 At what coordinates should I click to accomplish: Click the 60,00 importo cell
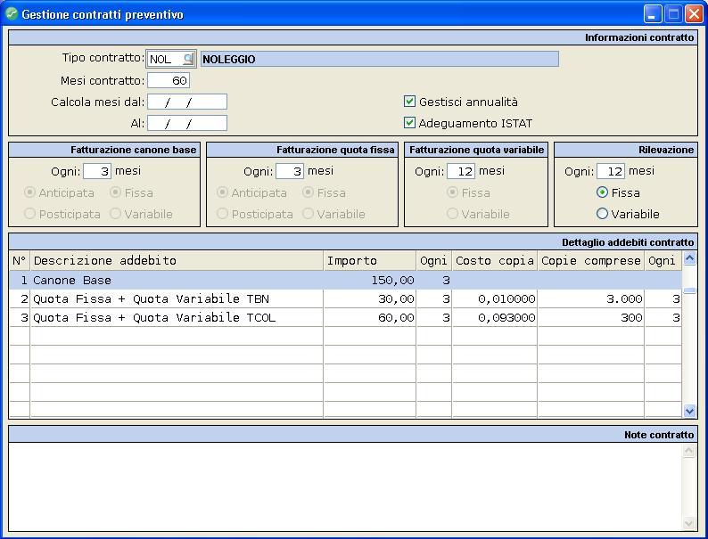(x=370, y=317)
